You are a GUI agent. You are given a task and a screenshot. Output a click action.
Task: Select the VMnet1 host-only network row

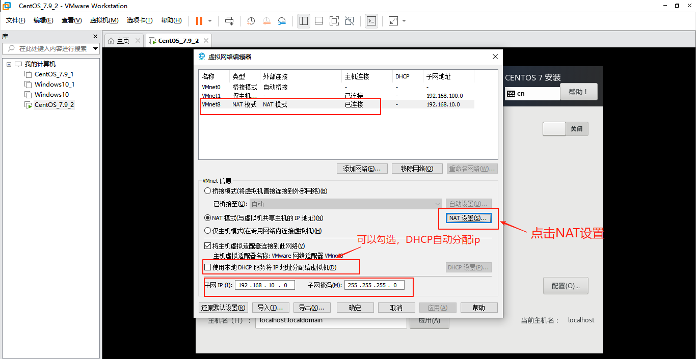coord(337,96)
